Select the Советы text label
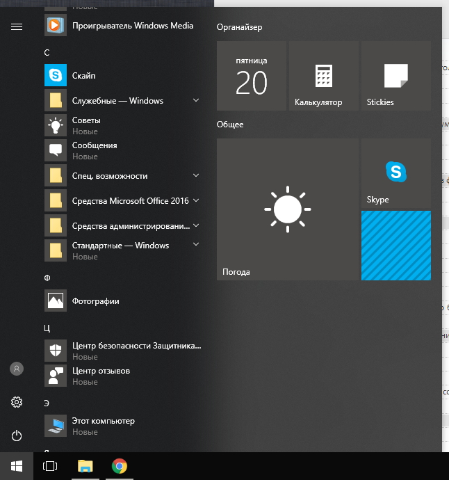This screenshot has height=480, width=449. coord(86,120)
